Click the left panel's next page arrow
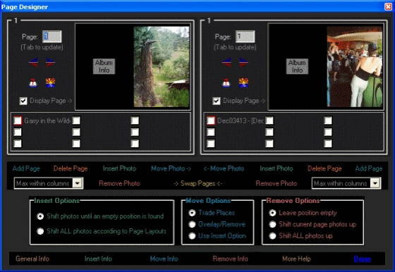Viewport: 395px width, 272px height. 50,62
